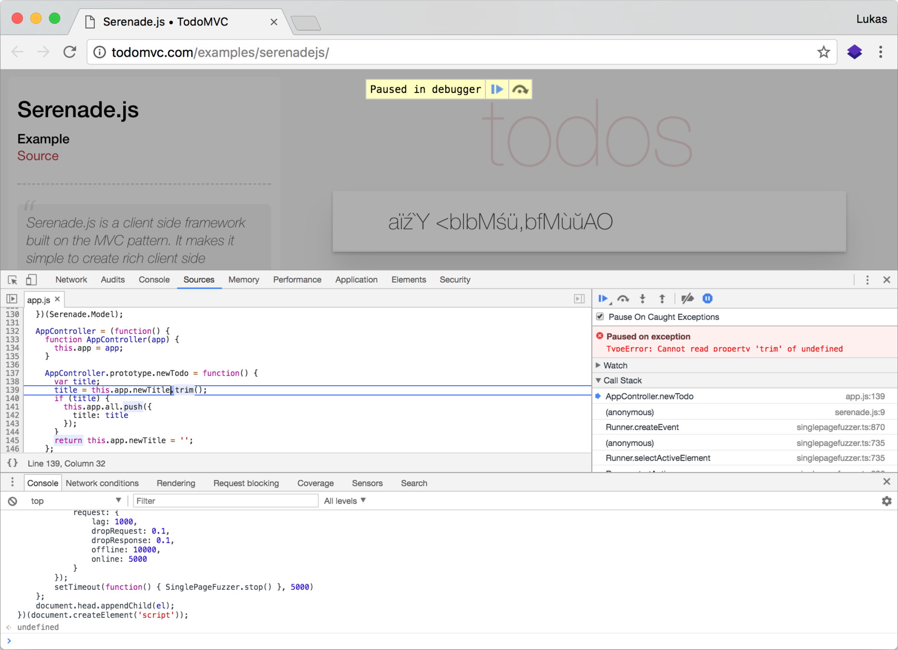This screenshot has height=650, width=898.
Task: Open the top execution context dropdown
Action: 75,501
